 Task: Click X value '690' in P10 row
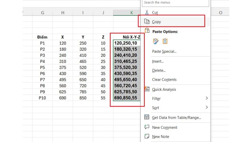click(63, 98)
